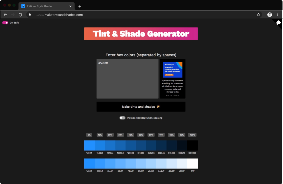Click the Go dark label text
This screenshot has height=184, width=283.
click(x=14, y=23)
